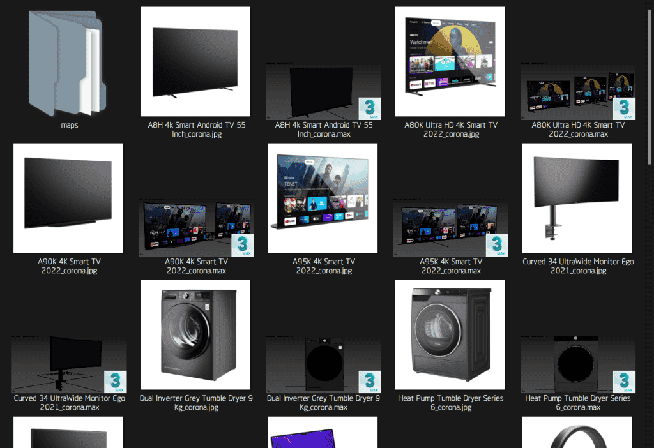This screenshot has width=654, height=448.
Task: Click the 'Heat Pump Tumble Dryer Series 6_corona.jpg' filename
Action: pos(451,403)
